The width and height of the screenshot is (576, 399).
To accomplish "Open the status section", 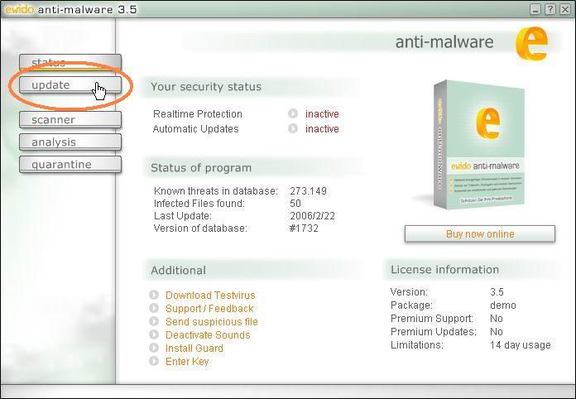I will coord(70,62).
